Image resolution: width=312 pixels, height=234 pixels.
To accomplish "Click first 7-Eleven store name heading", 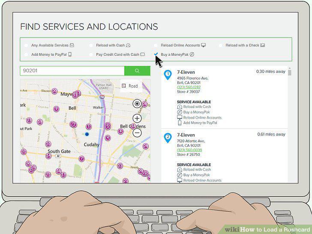I will (x=186, y=72).
